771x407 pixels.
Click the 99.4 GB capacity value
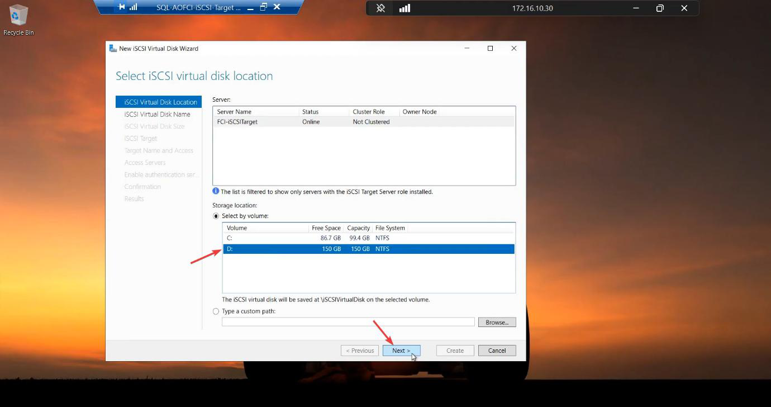(x=359, y=238)
